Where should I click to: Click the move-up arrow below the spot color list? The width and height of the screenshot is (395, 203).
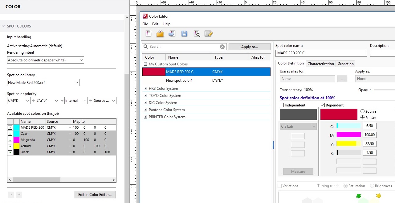click(x=11, y=195)
